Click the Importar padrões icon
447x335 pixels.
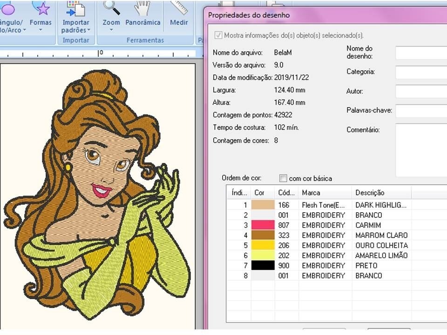tap(75, 8)
